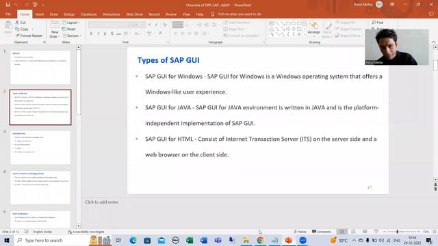Screen dimensions: 438x246
Task: Switch to the Design tab
Action: 69,14
